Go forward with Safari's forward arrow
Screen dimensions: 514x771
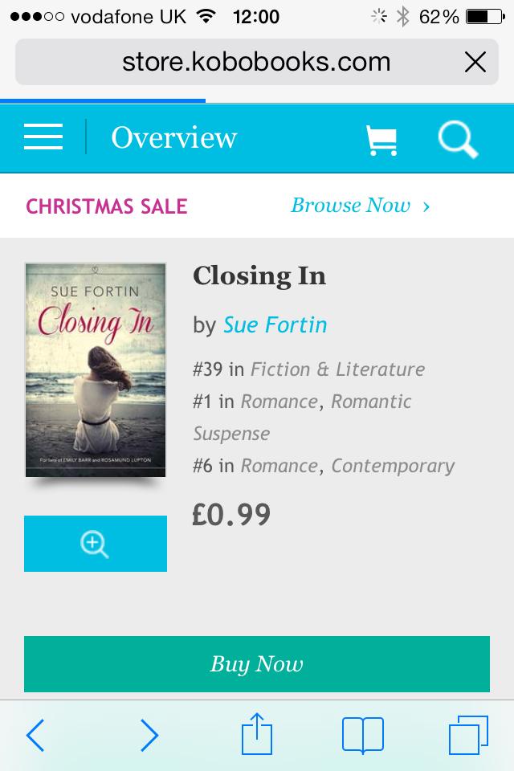[x=149, y=735]
